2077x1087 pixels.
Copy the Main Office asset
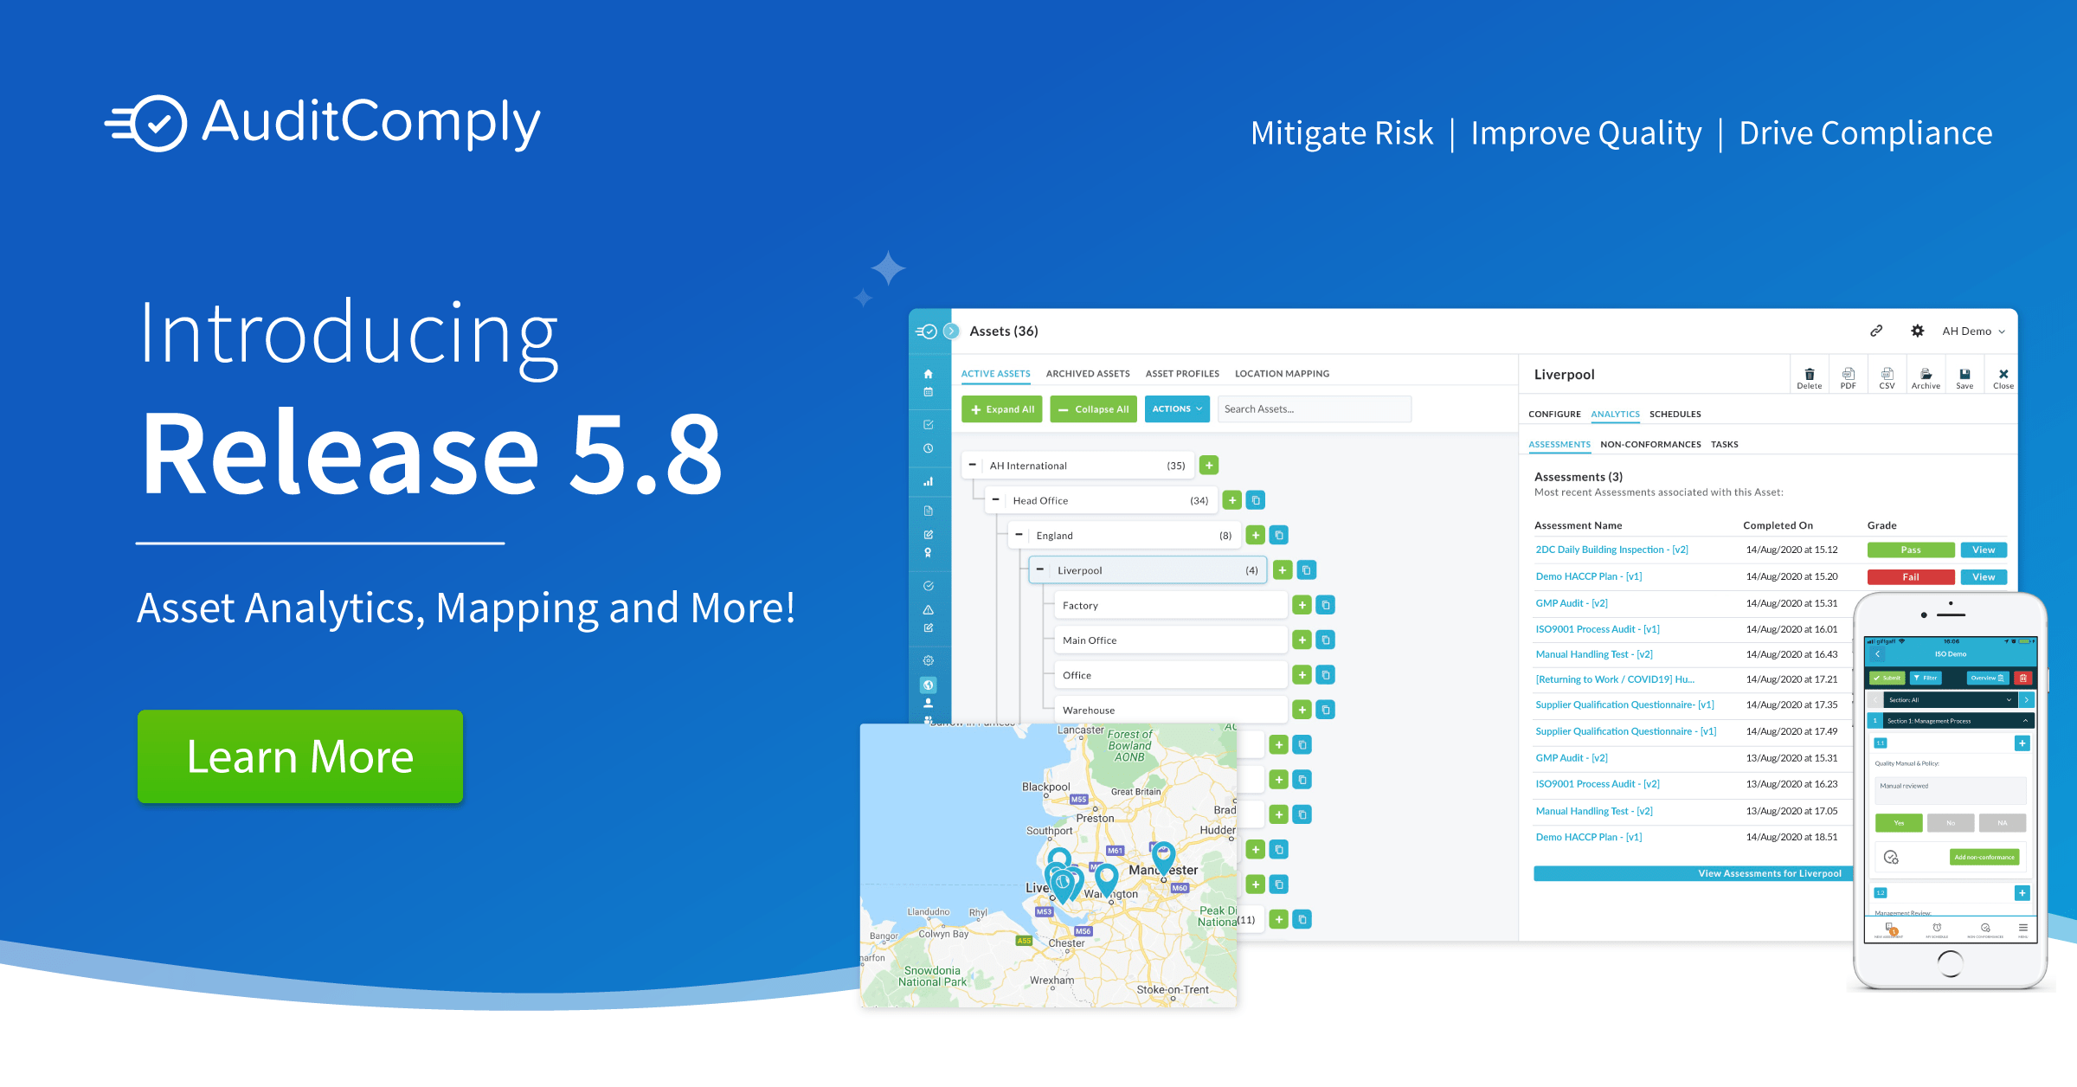(x=1325, y=640)
